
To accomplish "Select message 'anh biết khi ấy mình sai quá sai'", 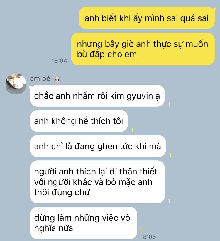I will (x=147, y=18).
